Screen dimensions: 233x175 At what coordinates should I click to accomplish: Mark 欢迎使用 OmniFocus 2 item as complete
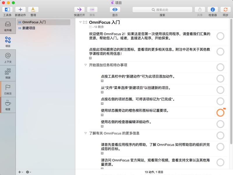pyautogui.click(x=220, y=36)
